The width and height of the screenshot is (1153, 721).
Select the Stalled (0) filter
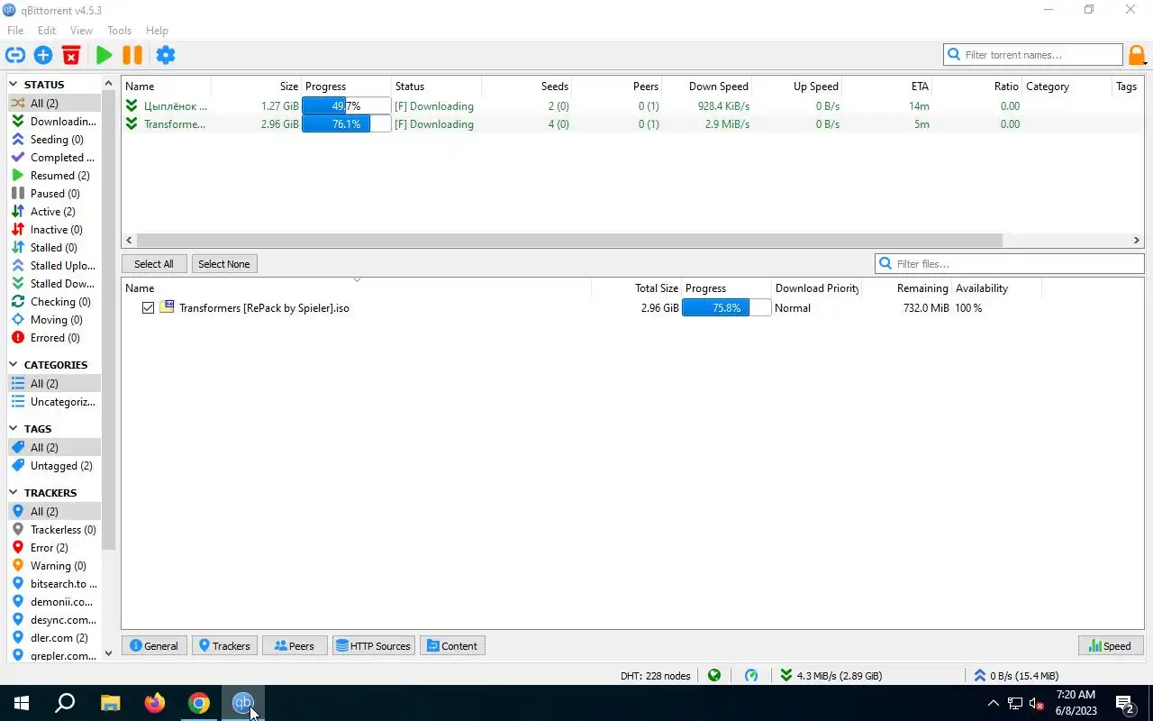[54, 248]
